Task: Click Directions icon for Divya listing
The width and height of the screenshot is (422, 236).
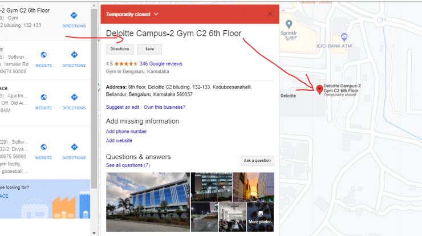Action: coord(74,147)
